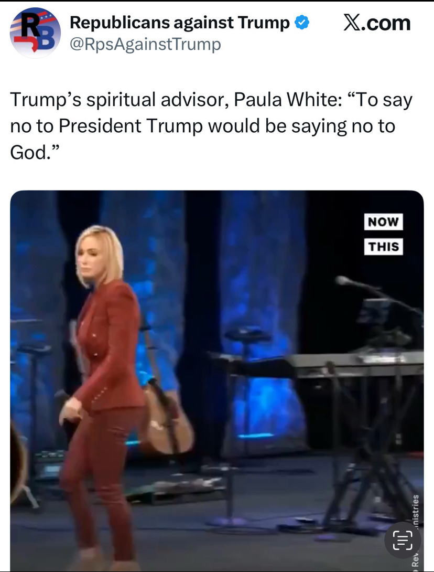Open the Republicans against Trump profile avatar
The width and height of the screenshot is (434, 572).
[x=35, y=32]
